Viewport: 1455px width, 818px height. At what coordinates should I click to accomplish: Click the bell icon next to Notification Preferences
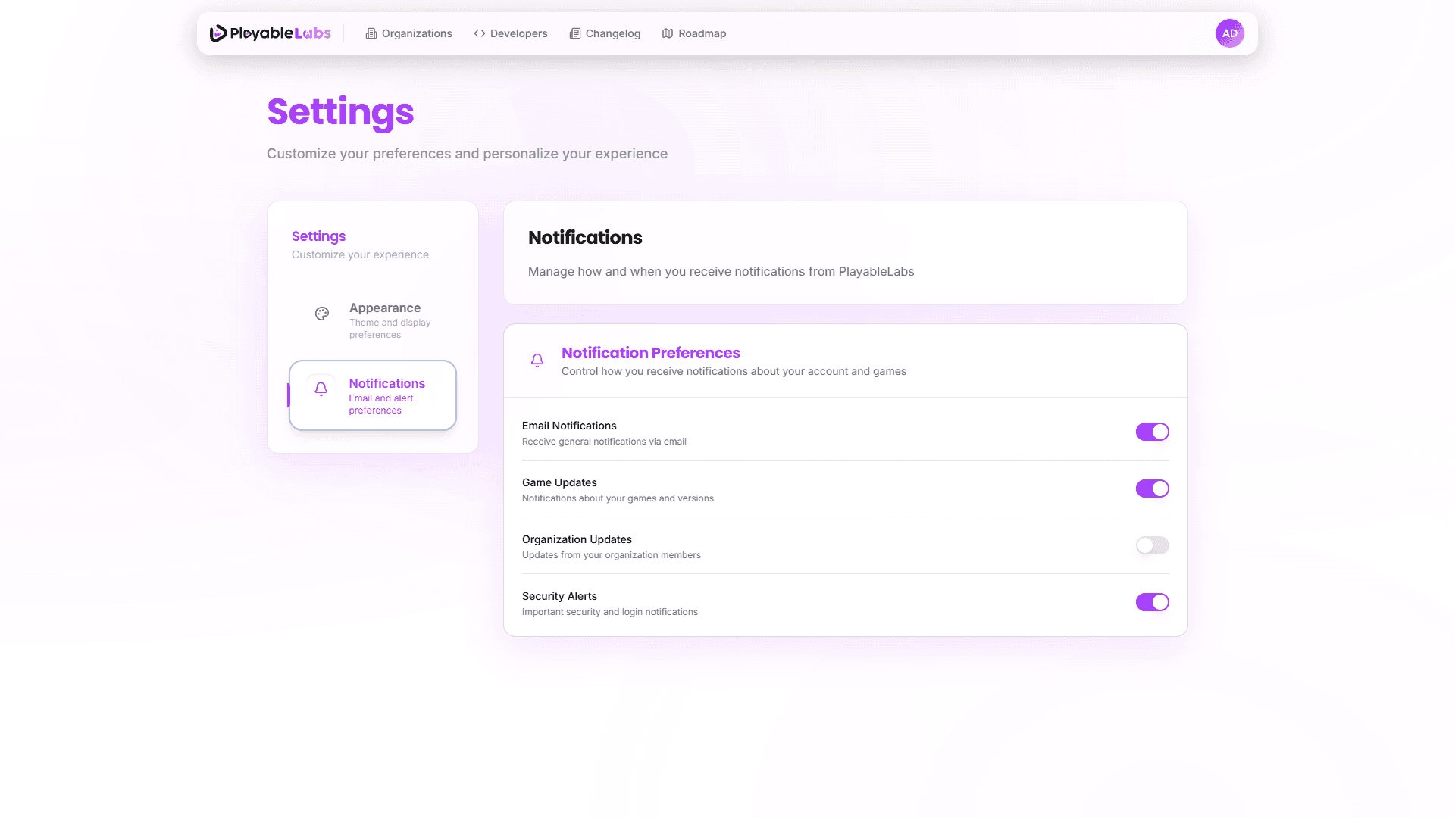(x=537, y=361)
